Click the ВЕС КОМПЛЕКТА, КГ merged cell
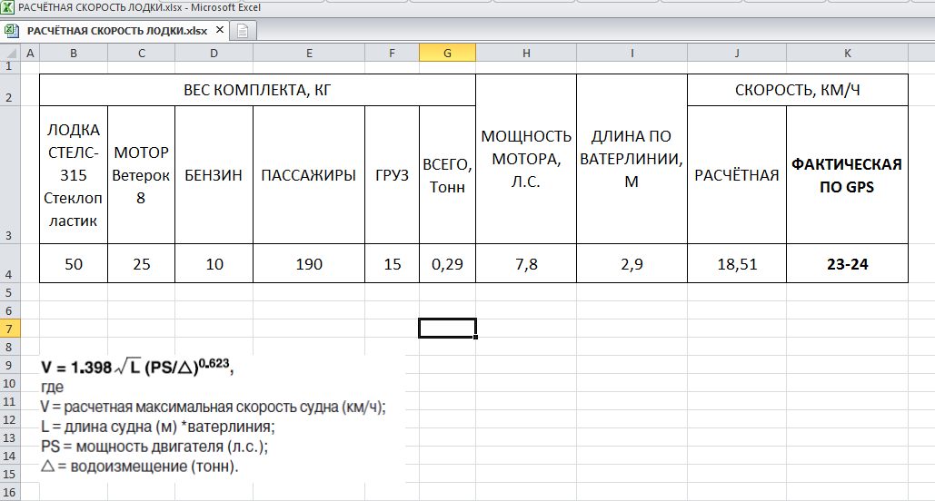This screenshot has width=935, height=501. pos(257,91)
